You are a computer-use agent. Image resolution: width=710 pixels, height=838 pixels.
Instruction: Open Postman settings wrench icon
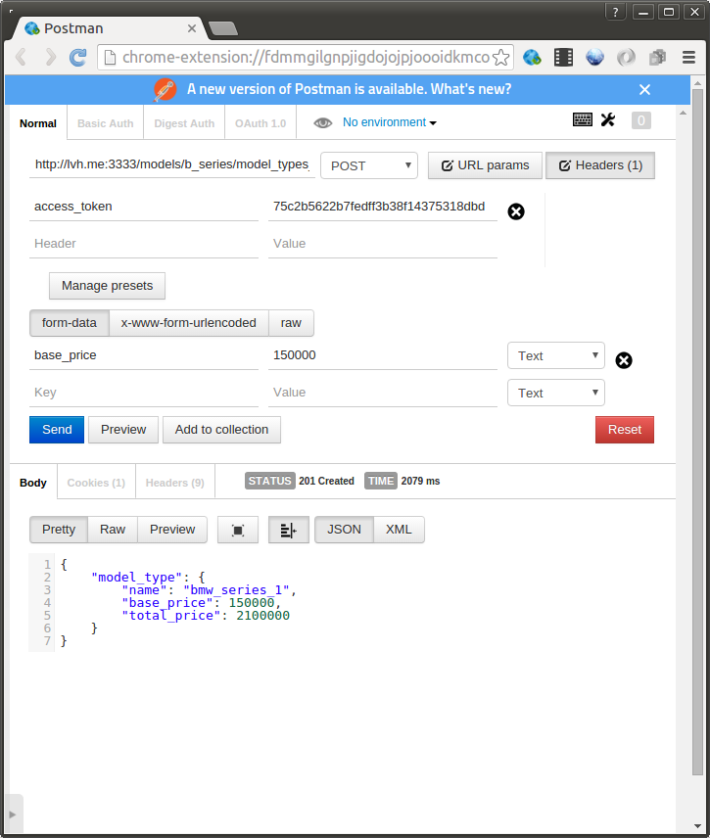[608, 119]
